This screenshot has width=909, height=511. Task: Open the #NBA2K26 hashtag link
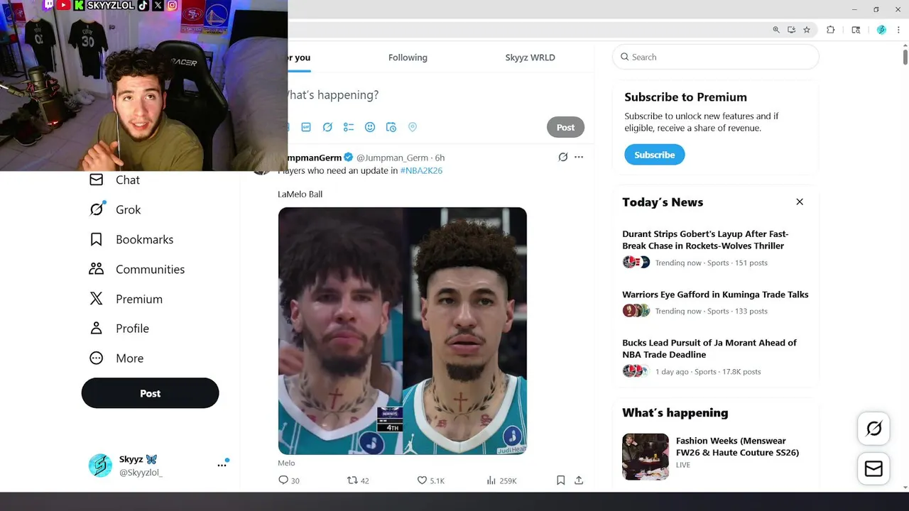pyautogui.click(x=421, y=171)
